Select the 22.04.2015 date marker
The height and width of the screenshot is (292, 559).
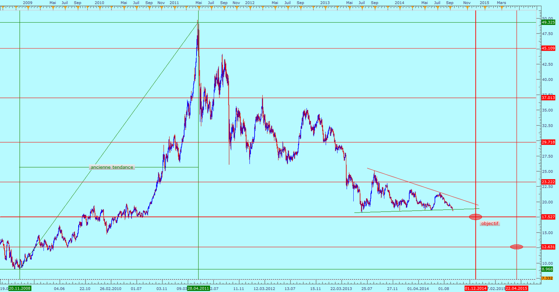click(517, 288)
